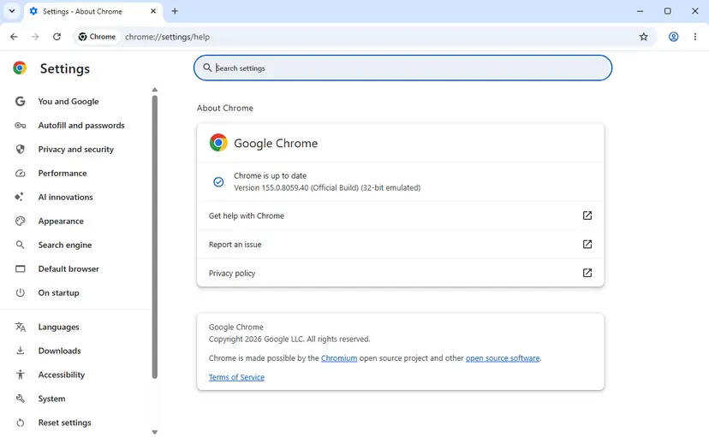Select the Settings - About Chrome tab
The image size is (709, 437).
(x=92, y=12)
